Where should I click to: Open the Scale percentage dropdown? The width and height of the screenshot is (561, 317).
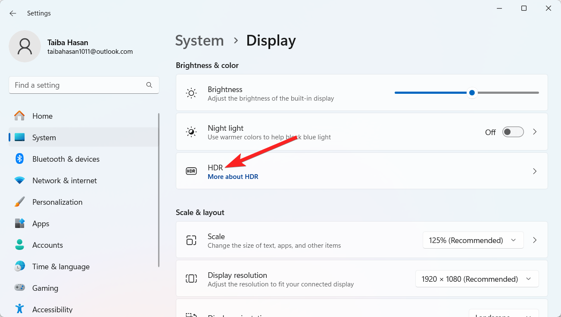pos(473,240)
